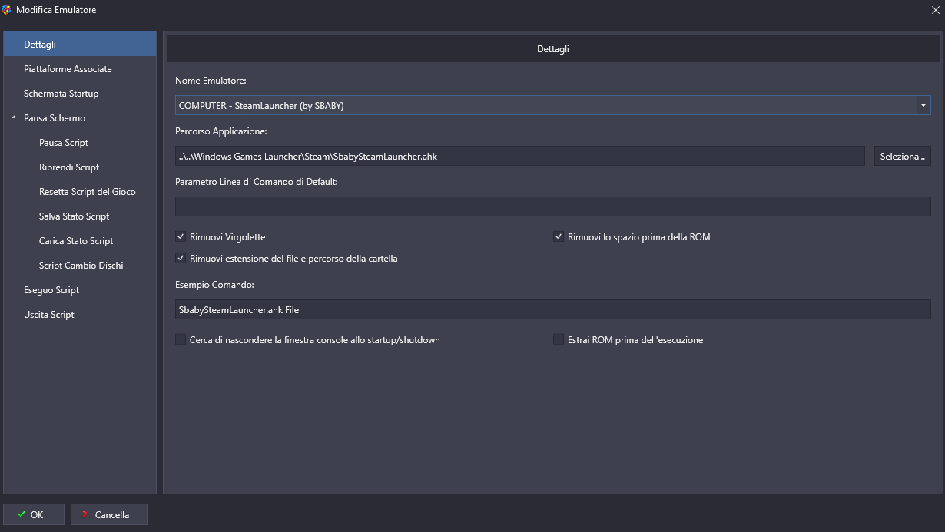Click Parametro Linea di Comando di Default label

click(x=257, y=182)
